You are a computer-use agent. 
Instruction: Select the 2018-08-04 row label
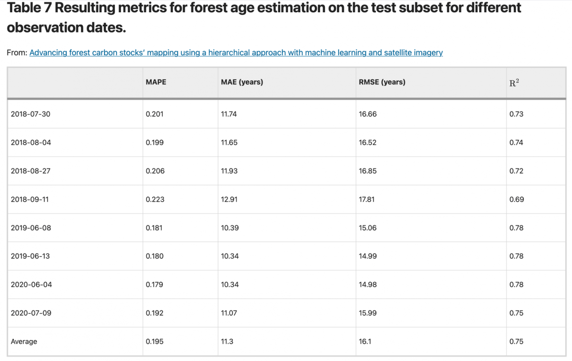click(31, 143)
